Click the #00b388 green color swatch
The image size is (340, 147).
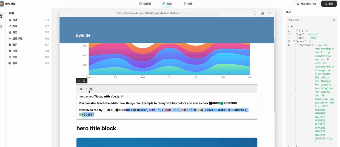222,103
